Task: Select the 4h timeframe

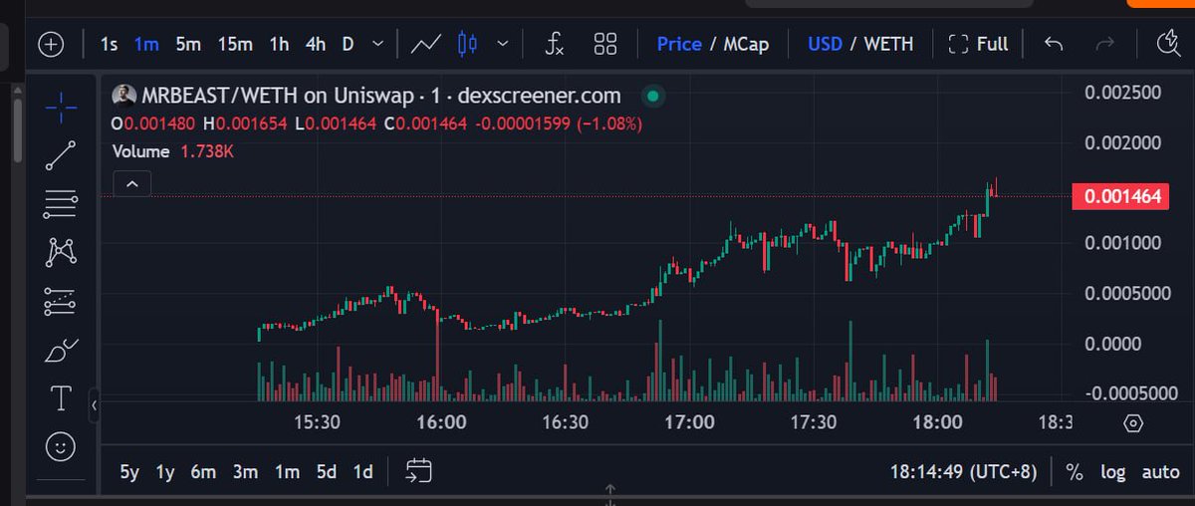Action: [x=316, y=44]
